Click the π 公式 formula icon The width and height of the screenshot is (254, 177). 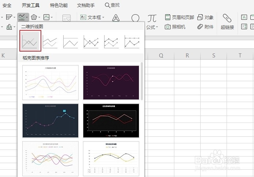pos(152,18)
